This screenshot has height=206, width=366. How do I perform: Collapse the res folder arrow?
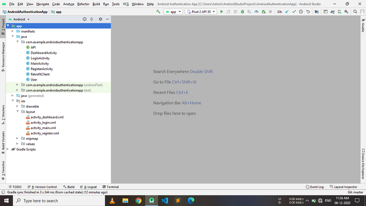click(13, 101)
